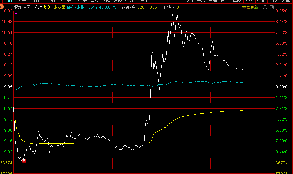Click the orange S badge icon
293x174 pixels.
1,7
